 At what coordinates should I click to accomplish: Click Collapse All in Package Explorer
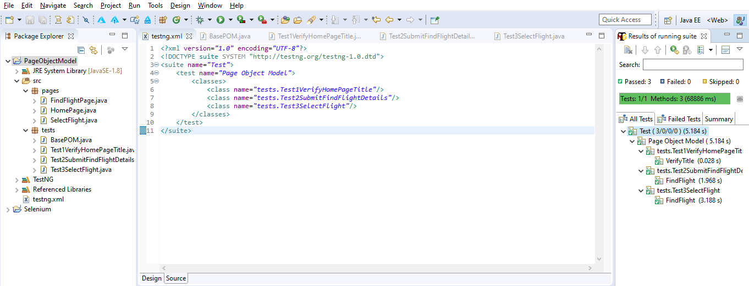click(x=81, y=50)
